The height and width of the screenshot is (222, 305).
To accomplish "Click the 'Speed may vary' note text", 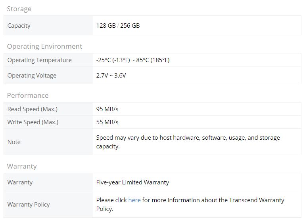I will pos(188,138).
